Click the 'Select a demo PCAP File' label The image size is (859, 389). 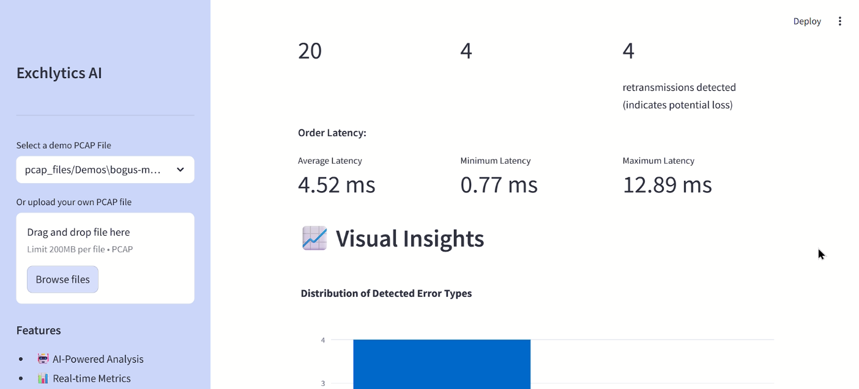click(64, 145)
